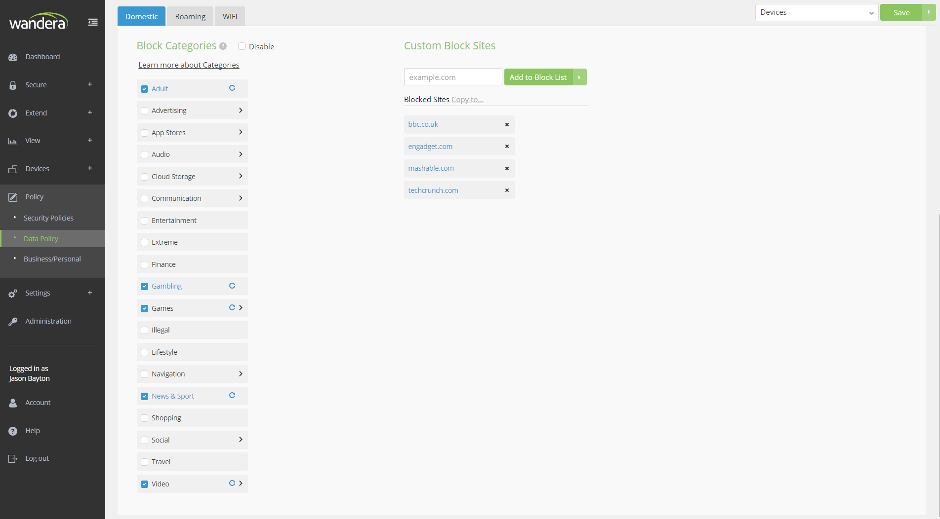The width and height of the screenshot is (940, 519).
Task: Click the Log out icon in sidebar
Action: 13,459
